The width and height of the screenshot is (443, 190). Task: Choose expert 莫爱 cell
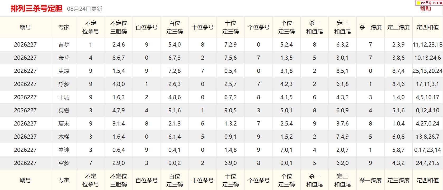point(64,111)
